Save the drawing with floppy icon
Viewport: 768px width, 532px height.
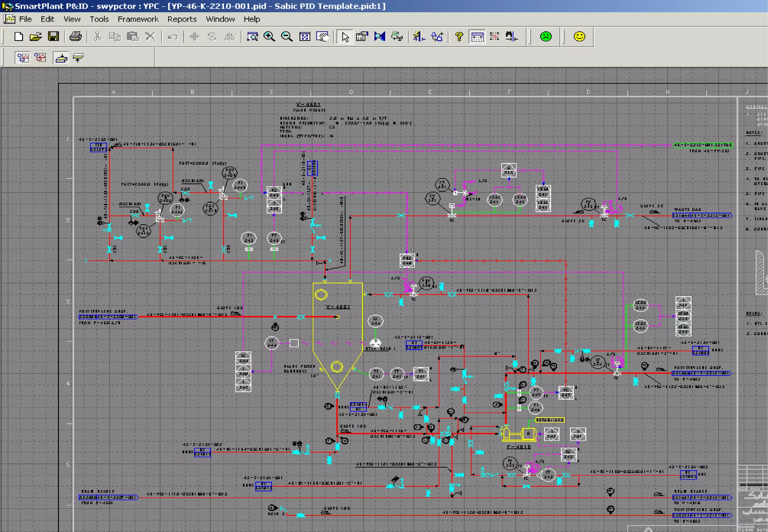coord(54,36)
